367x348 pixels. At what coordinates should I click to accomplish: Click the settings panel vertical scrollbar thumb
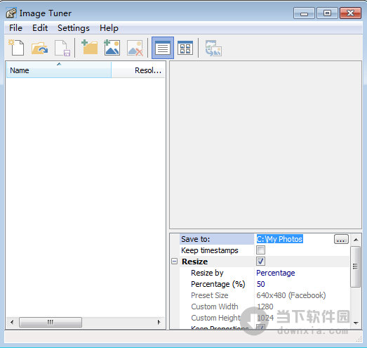(x=355, y=266)
